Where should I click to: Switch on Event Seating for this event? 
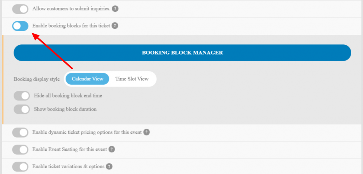coord(20,150)
